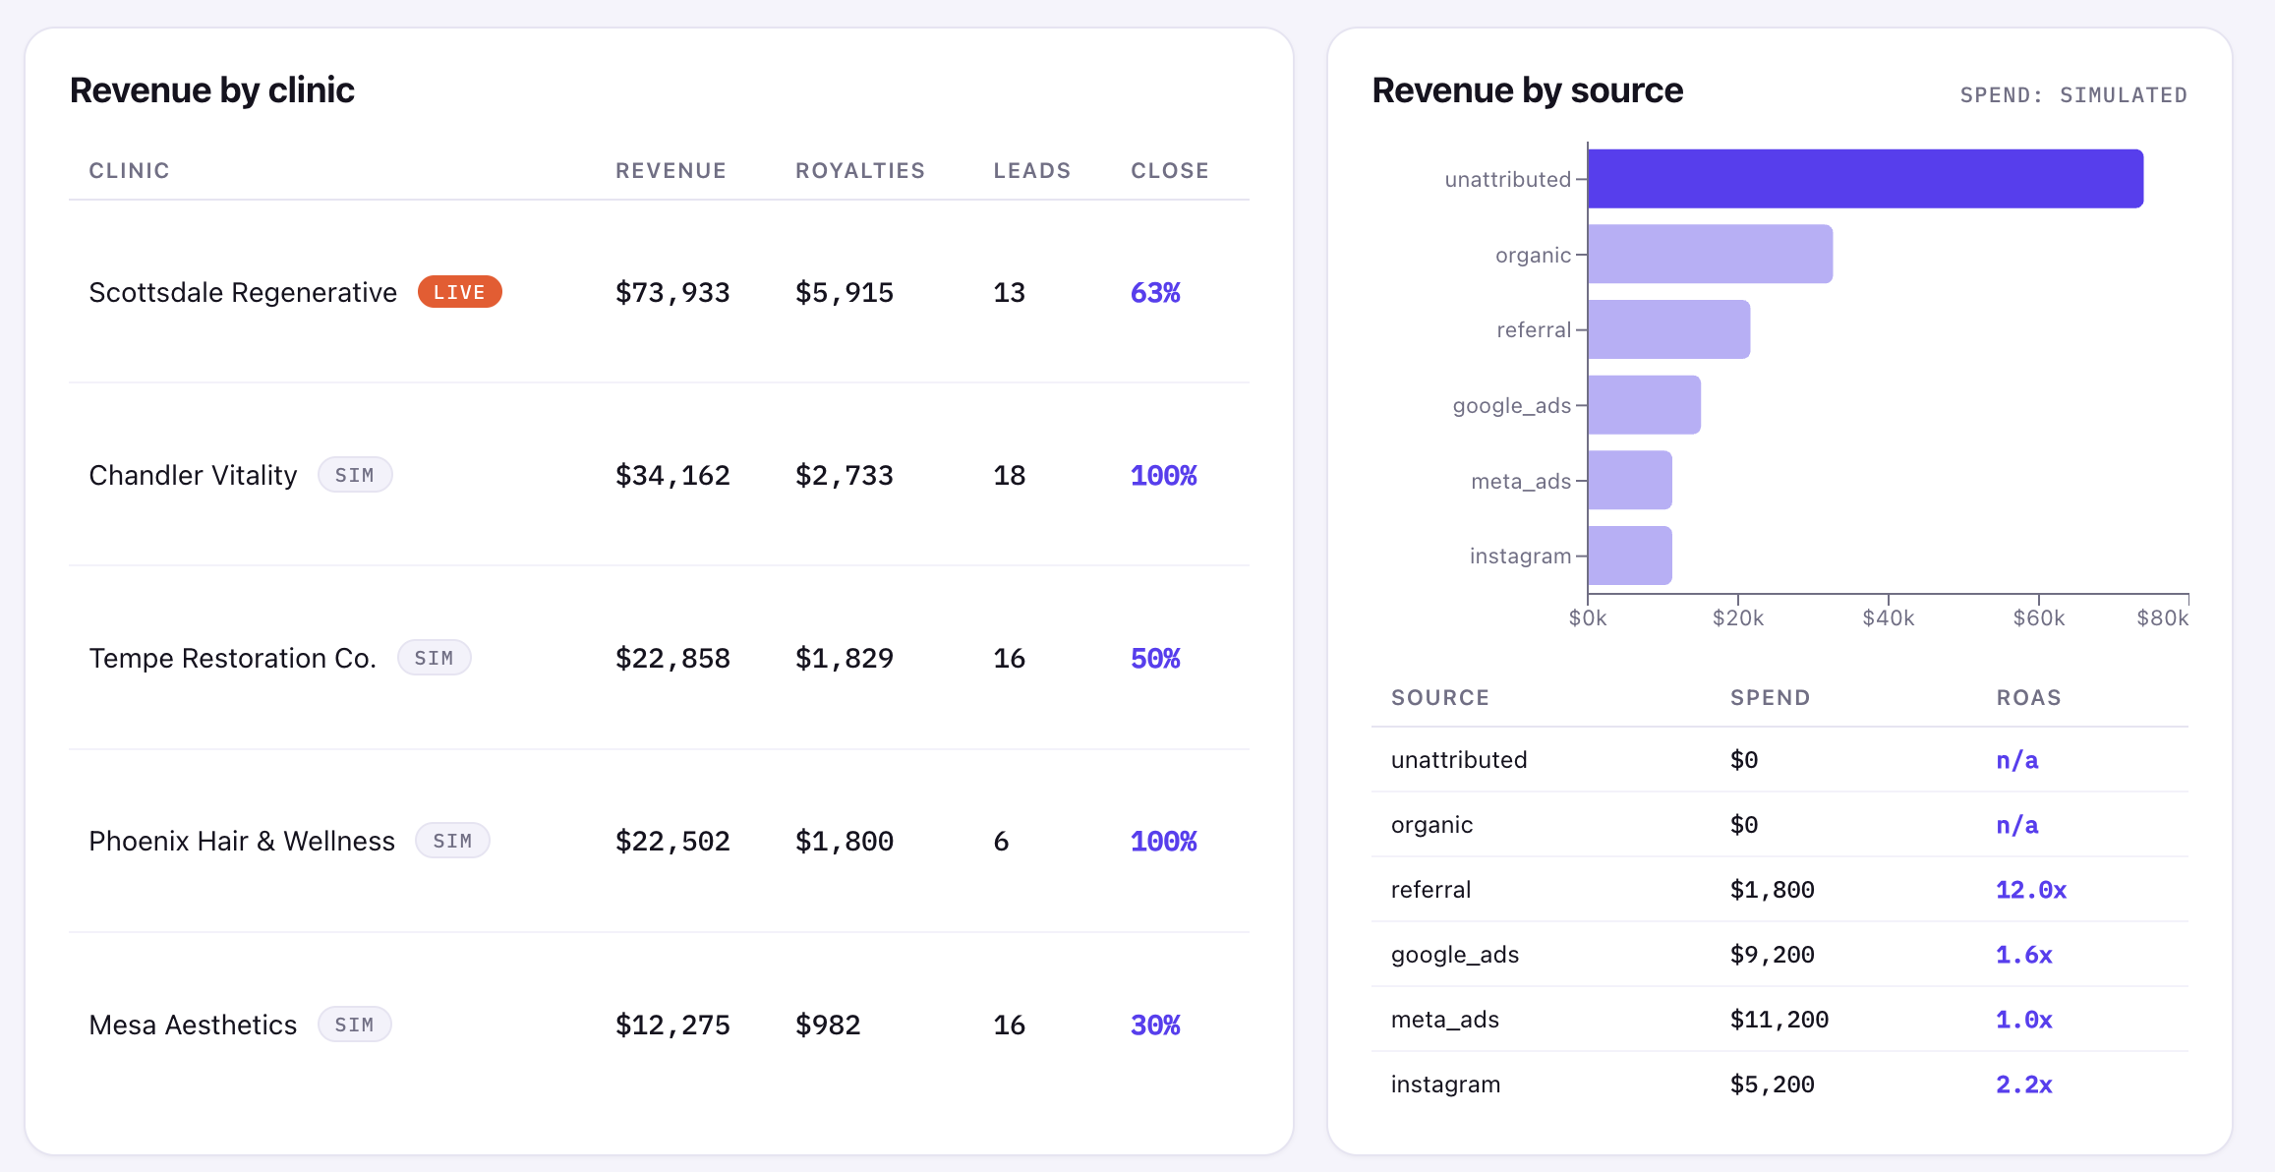This screenshot has height=1172, width=2275.
Task: Click the SIM badge beside Mesa Aesthetics
Action: tap(354, 1025)
